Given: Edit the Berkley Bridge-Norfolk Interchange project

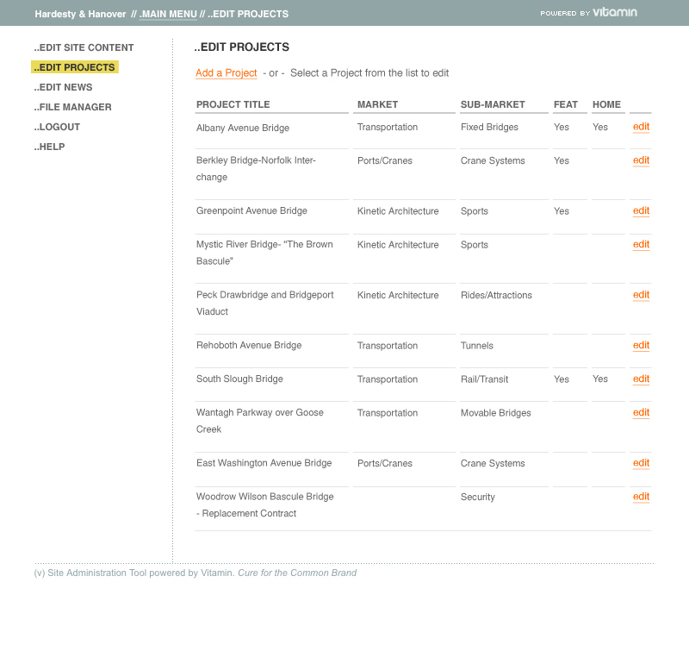Looking at the screenshot, I should tap(641, 160).
